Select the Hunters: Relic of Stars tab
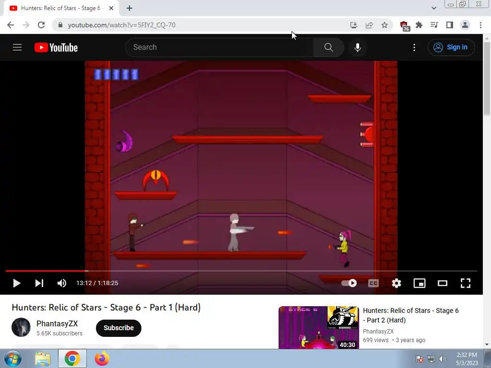Screen dimensions: 491x368 click(61, 8)
